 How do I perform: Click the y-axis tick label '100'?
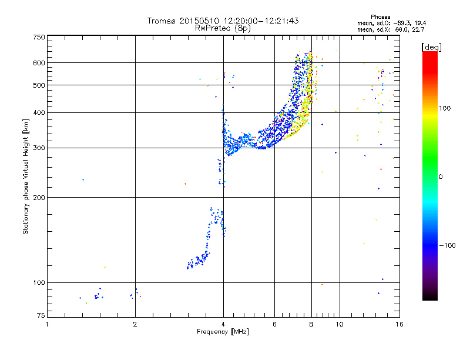click(39, 283)
